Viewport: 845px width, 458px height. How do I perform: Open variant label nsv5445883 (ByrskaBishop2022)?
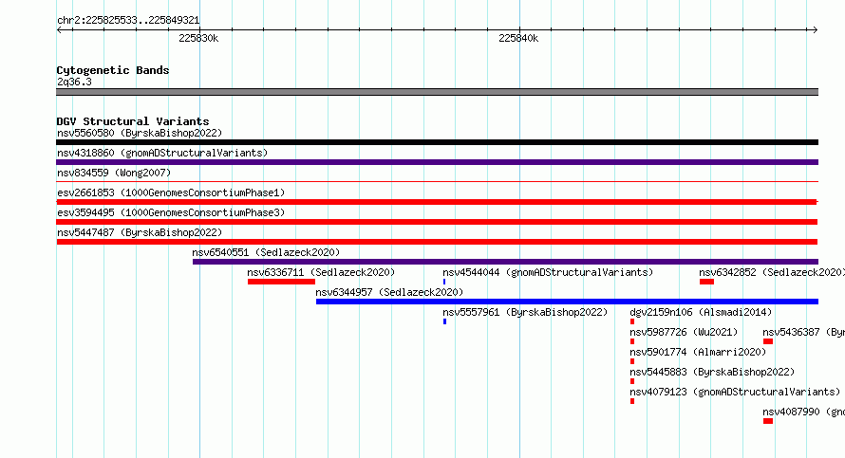pos(712,372)
